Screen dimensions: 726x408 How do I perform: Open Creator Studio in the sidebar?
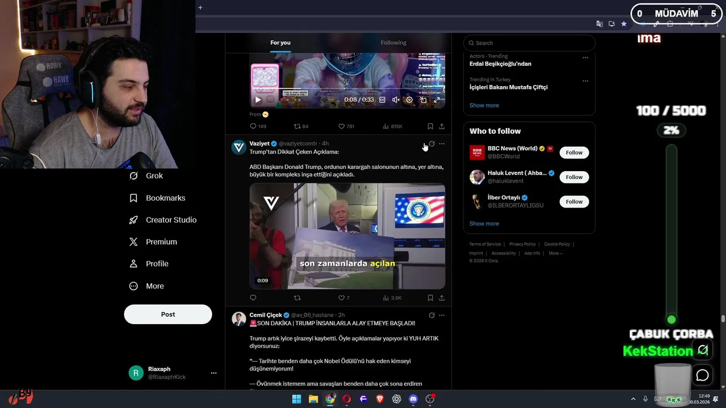tap(163, 220)
